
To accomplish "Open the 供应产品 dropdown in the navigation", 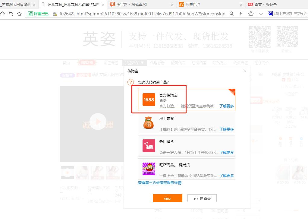I will [134, 63].
